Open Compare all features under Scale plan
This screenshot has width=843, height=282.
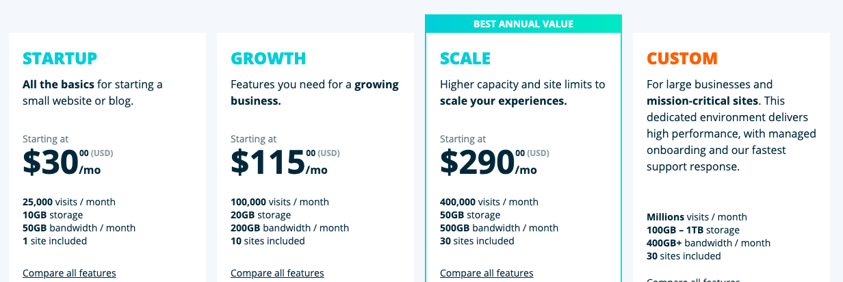coord(487,273)
